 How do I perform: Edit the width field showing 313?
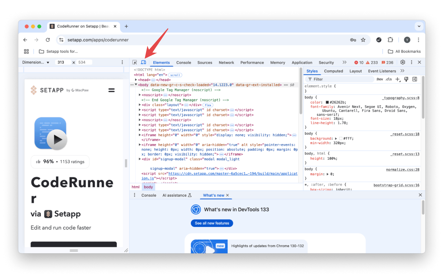click(63, 62)
